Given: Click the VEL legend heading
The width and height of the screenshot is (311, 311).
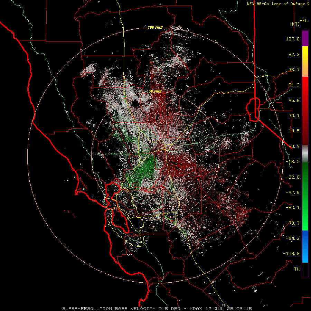Looking at the screenshot, I should pyautogui.click(x=303, y=20).
